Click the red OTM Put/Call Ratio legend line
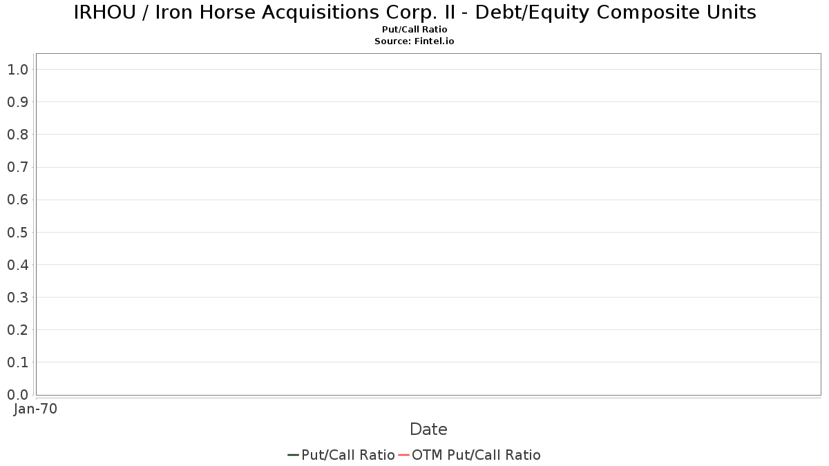Image resolution: width=829 pixels, height=466 pixels. [404, 455]
